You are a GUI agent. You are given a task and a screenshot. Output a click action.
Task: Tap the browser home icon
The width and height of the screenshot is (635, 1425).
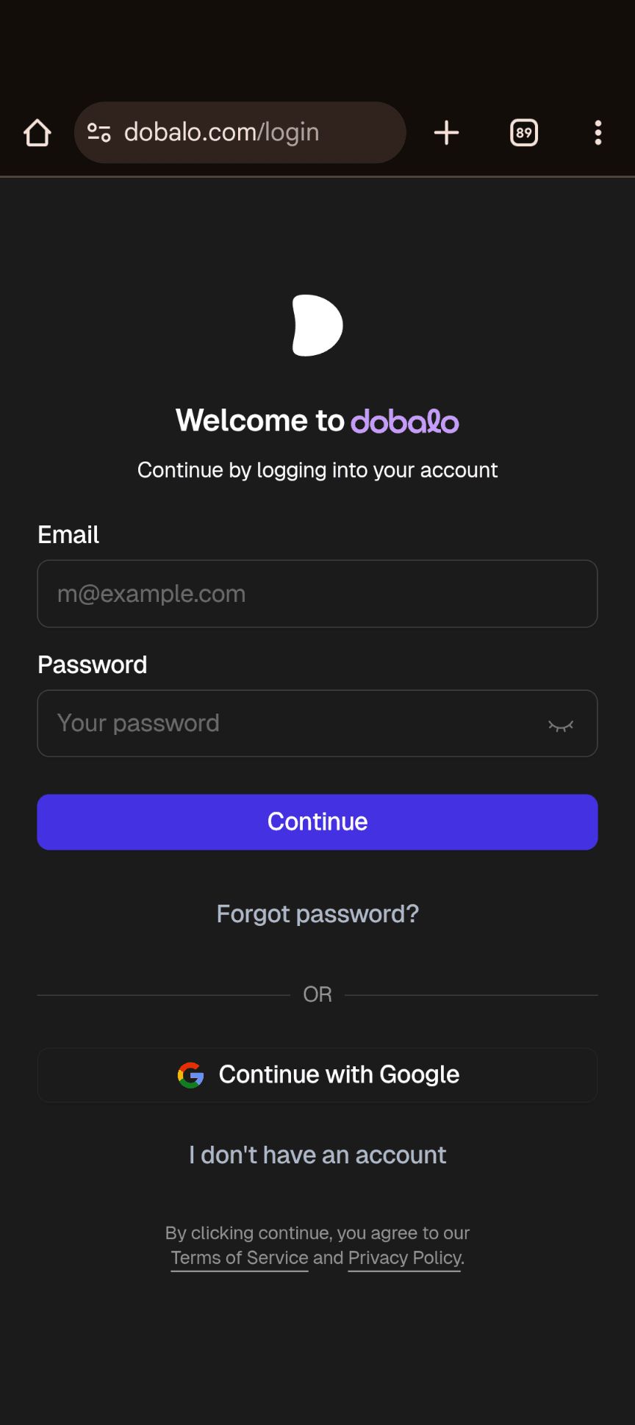[x=37, y=133]
